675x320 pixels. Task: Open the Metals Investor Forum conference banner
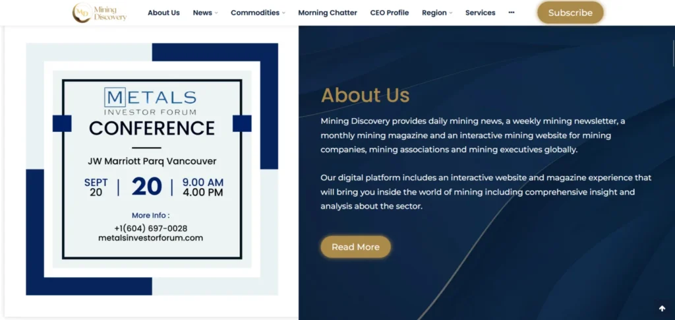click(x=152, y=170)
